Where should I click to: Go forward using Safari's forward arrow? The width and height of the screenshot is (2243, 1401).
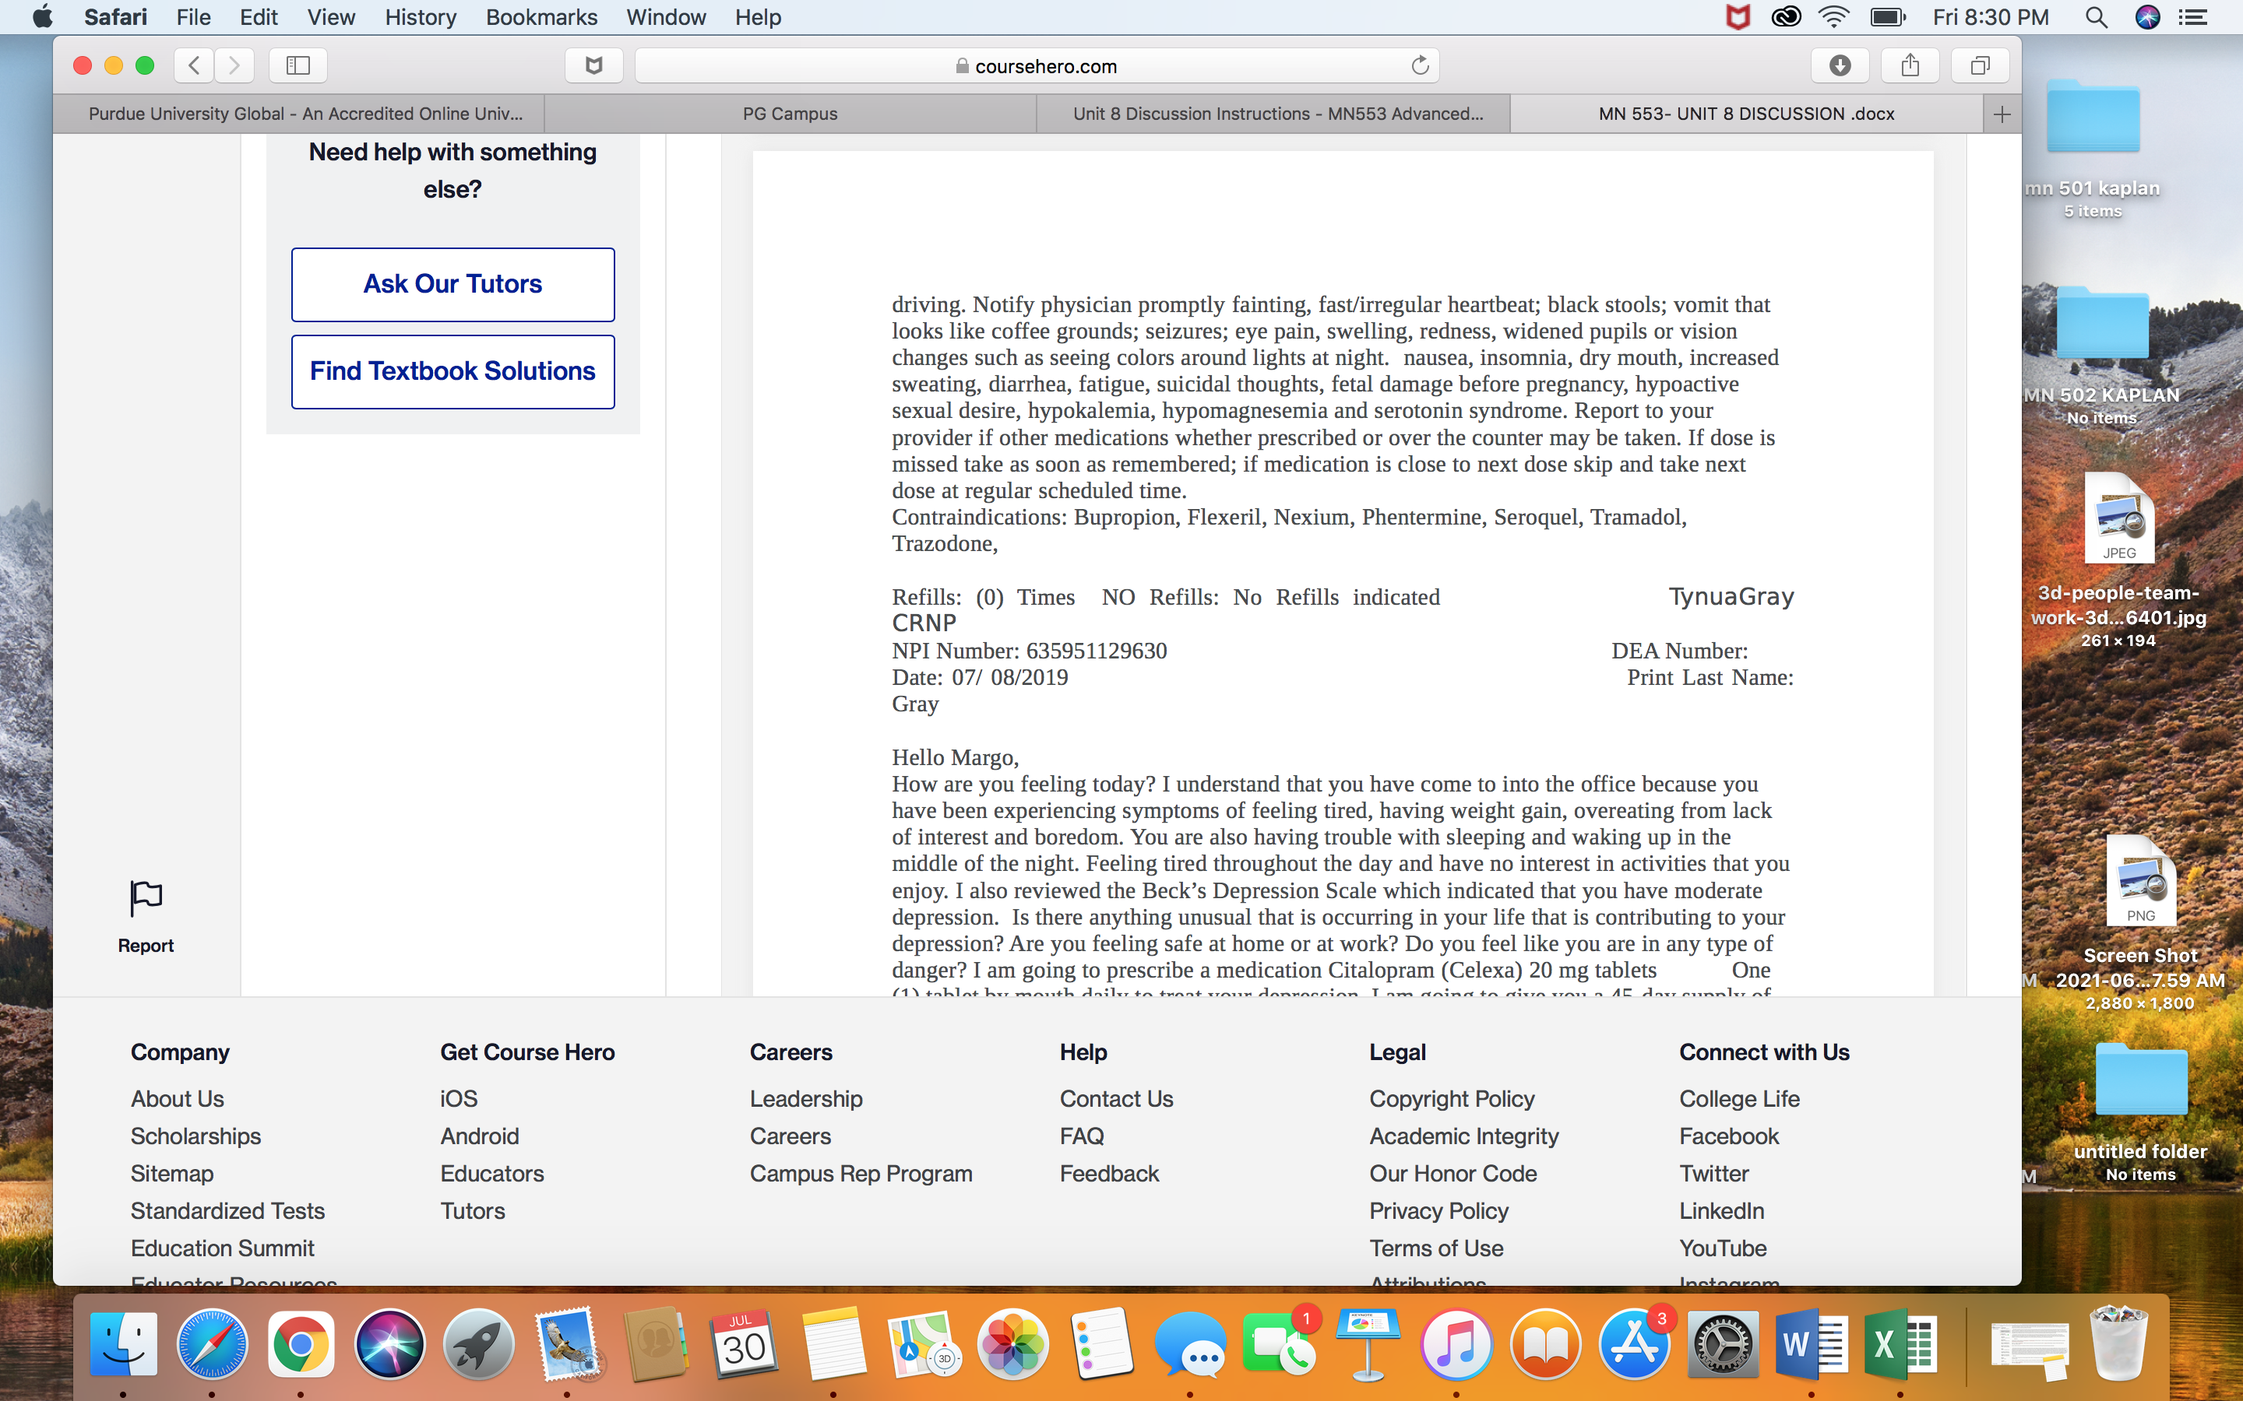pyautogui.click(x=234, y=66)
